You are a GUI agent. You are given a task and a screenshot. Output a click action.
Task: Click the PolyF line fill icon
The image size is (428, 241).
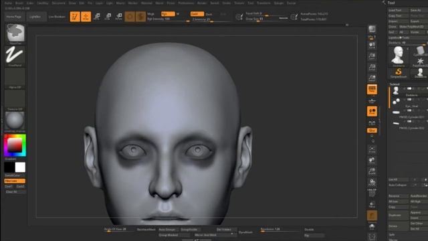pyautogui.click(x=372, y=193)
